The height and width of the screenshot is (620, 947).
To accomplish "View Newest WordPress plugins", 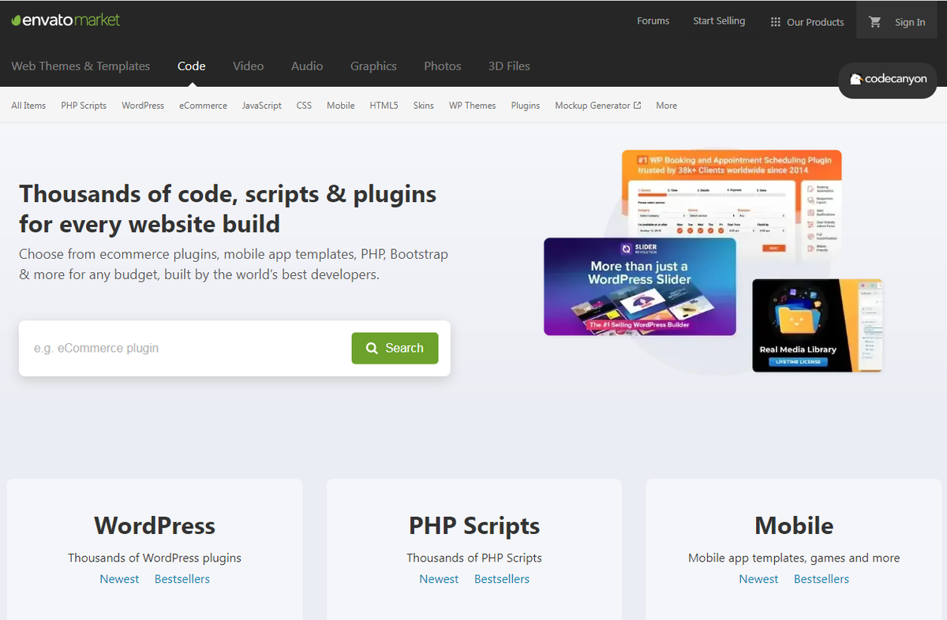I will click(x=119, y=579).
